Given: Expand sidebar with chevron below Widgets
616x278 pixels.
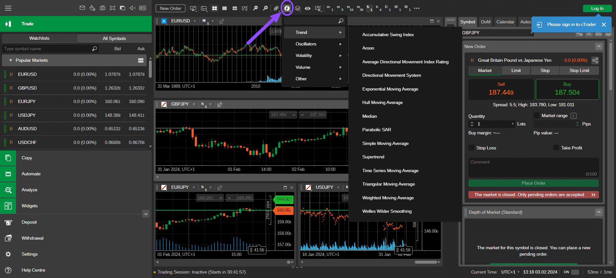Looking at the screenshot, I should (146, 214).
